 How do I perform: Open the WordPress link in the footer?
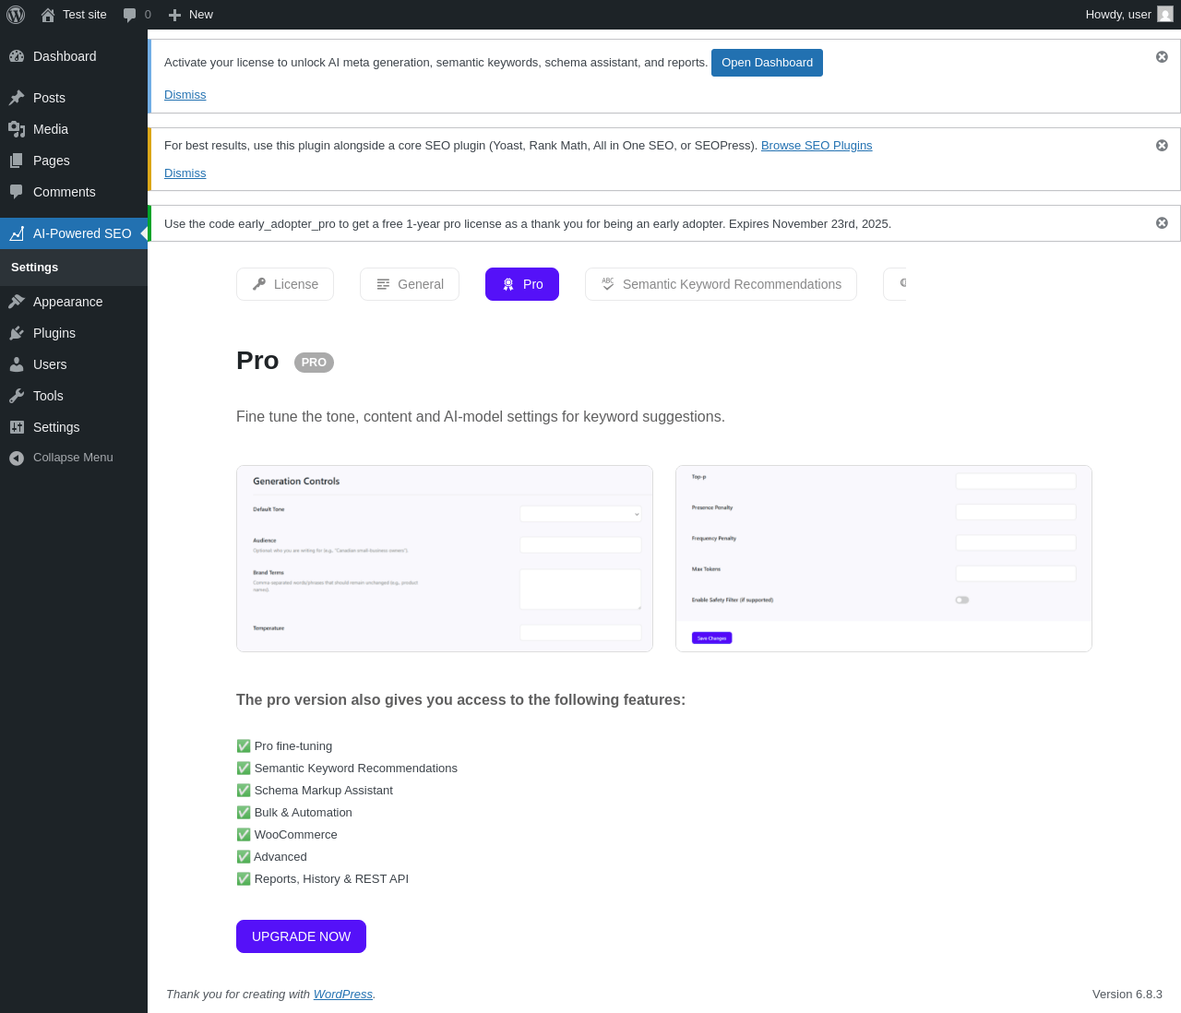[343, 995]
